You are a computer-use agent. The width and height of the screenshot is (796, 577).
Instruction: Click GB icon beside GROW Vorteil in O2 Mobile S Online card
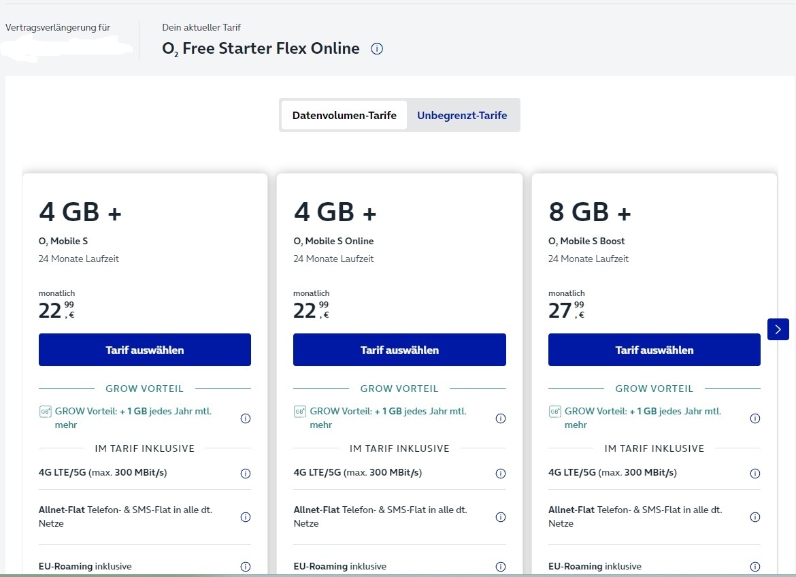tap(300, 412)
